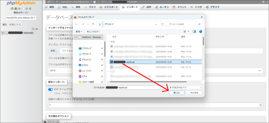
Task: Click the お気に入り button in sidebar
Action: pos(15,24)
